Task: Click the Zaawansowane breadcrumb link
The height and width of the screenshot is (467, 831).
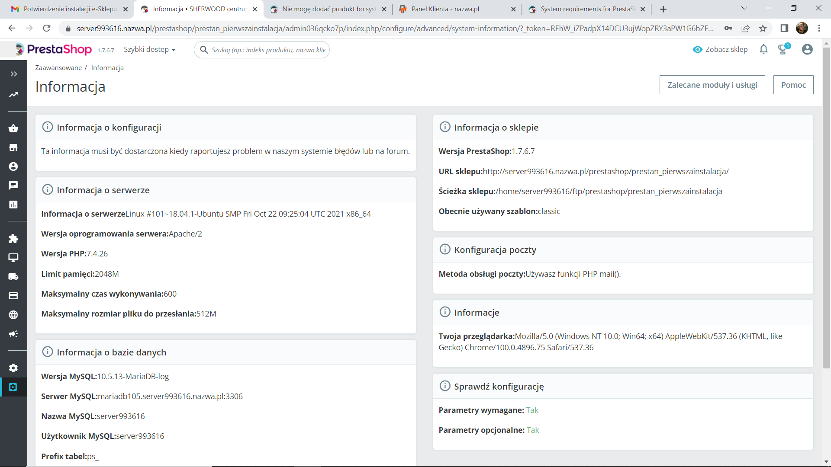Action: (x=58, y=68)
